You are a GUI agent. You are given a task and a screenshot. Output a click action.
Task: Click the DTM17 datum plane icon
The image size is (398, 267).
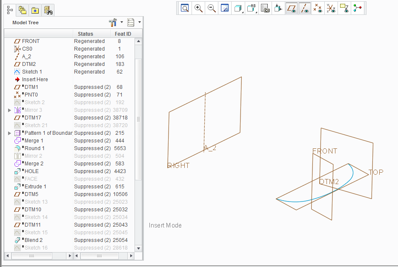17,118
